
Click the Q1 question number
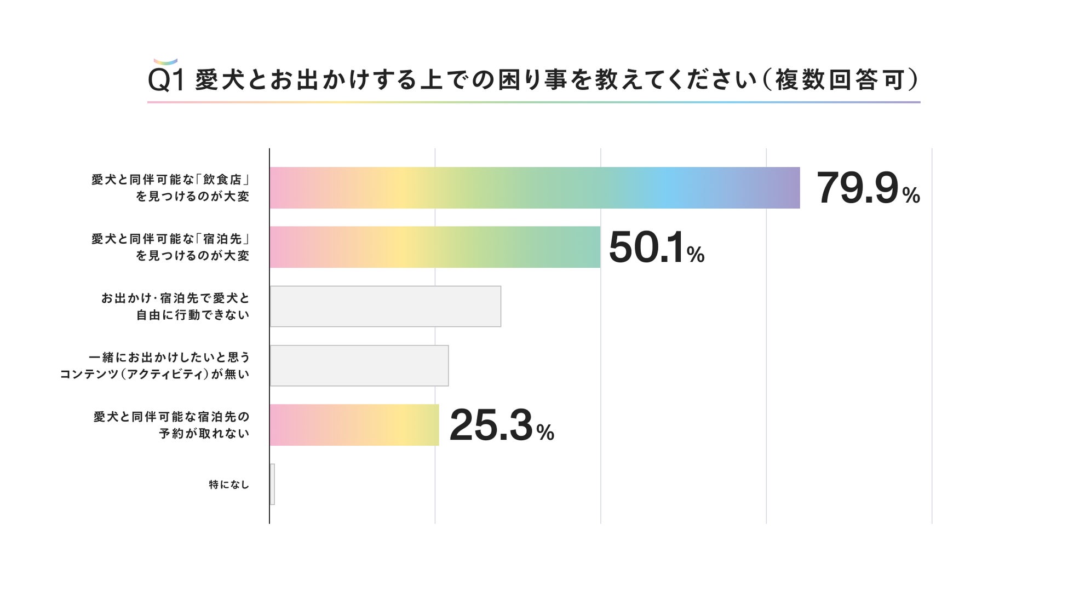click(166, 81)
